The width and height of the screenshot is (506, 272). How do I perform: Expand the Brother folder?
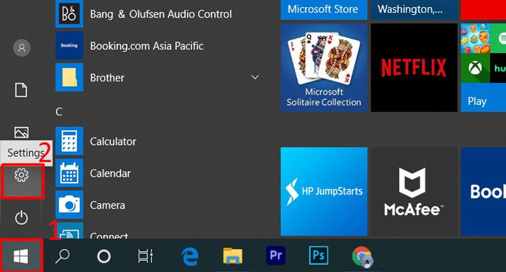pos(254,78)
